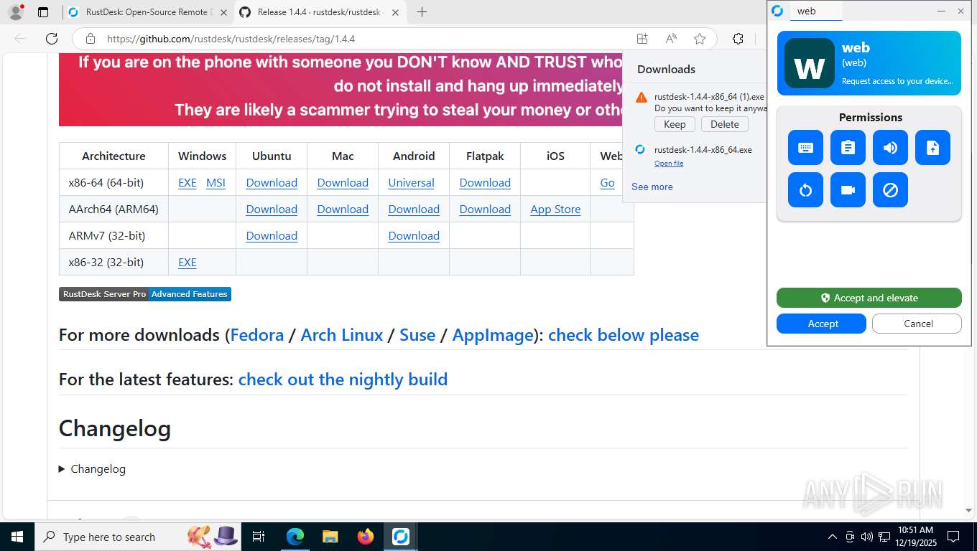Download Flatpak AArch64 build

(485, 209)
